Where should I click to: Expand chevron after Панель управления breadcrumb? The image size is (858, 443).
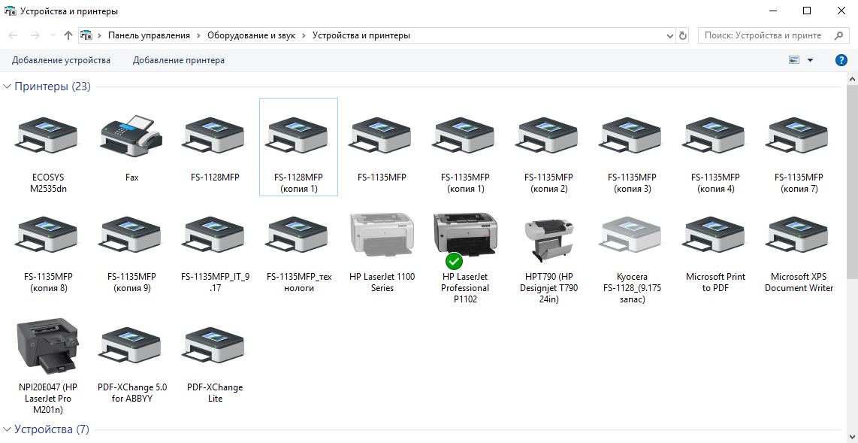[198, 35]
